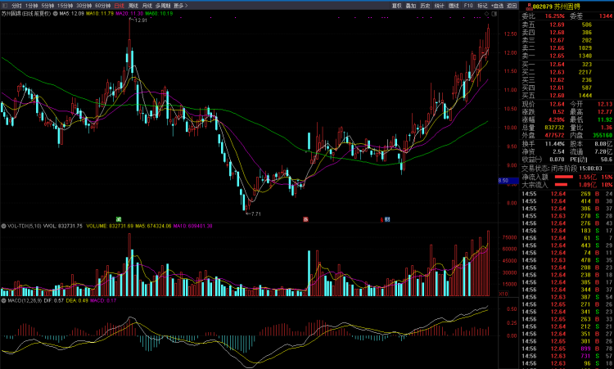Click the 复权 adjustment button

tap(397, 6)
